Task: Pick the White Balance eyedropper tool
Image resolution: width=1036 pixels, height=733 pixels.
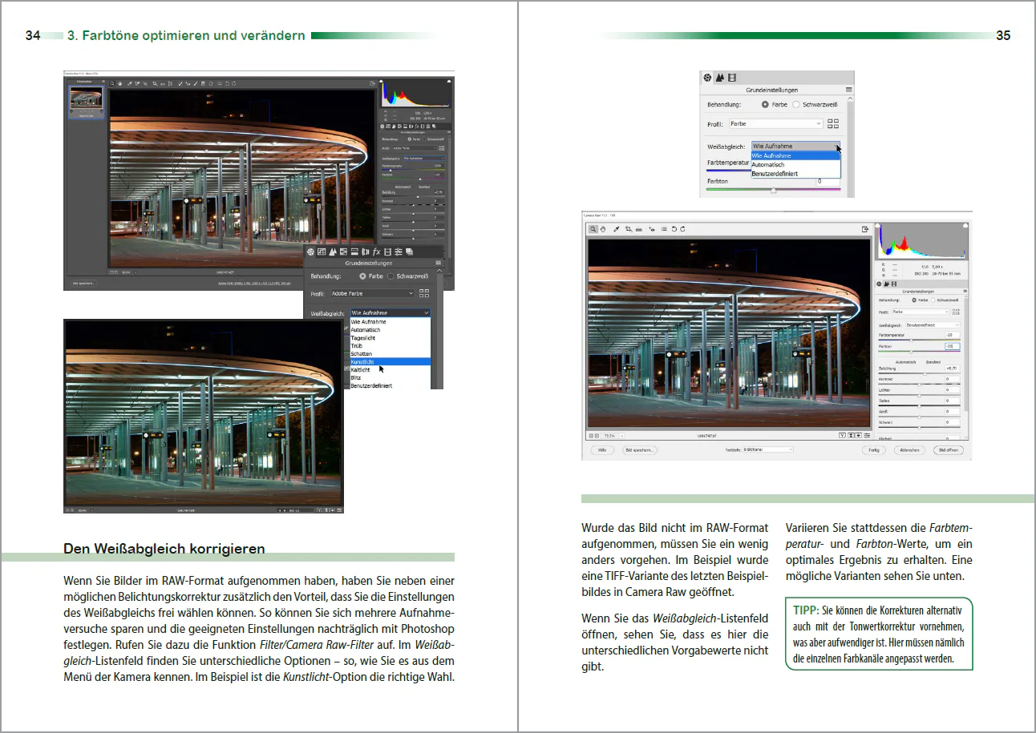Action: pyautogui.click(x=616, y=229)
